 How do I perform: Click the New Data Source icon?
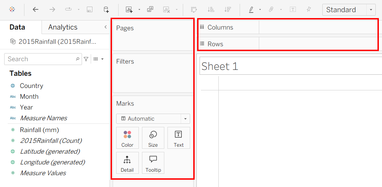[x=106, y=10]
